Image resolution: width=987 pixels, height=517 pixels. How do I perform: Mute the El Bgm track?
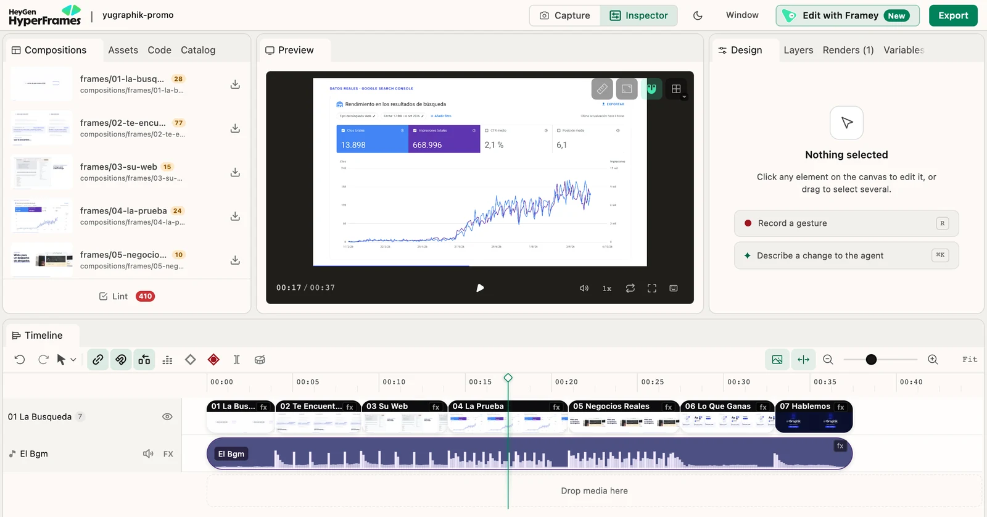[x=148, y=454]
